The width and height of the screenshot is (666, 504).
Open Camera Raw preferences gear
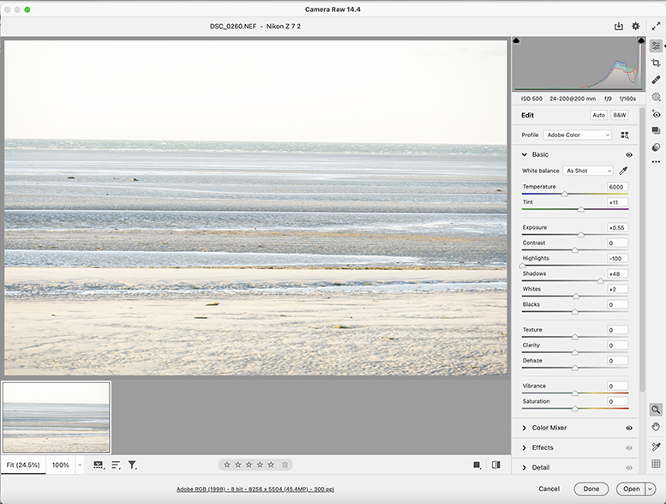tap(635, 27)
